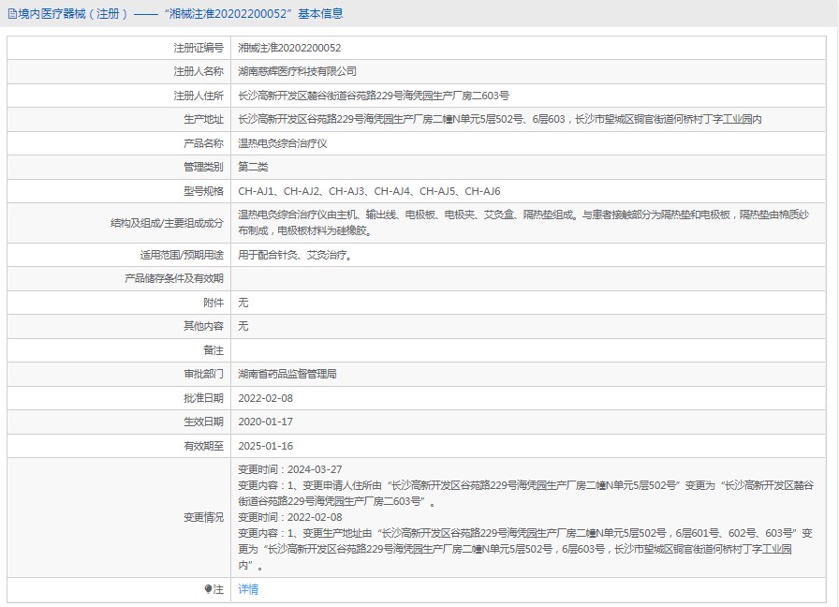Click the "附件" row label
The height and width of the screenshot is (607, 839).
tap(213, 303)
